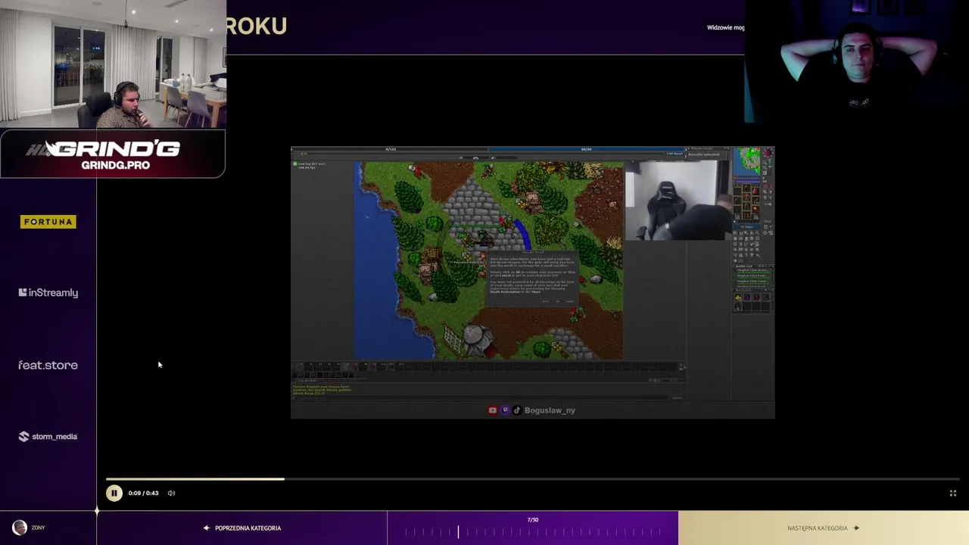Viewport: 969px width, 545px height.
Task: Open the inStreamly sponsor logo
Action: 48,292
